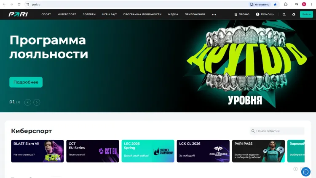Open the LEC 2026 Spring card
The width and height of the screenshot is (316, 178).
pos(148,151)
